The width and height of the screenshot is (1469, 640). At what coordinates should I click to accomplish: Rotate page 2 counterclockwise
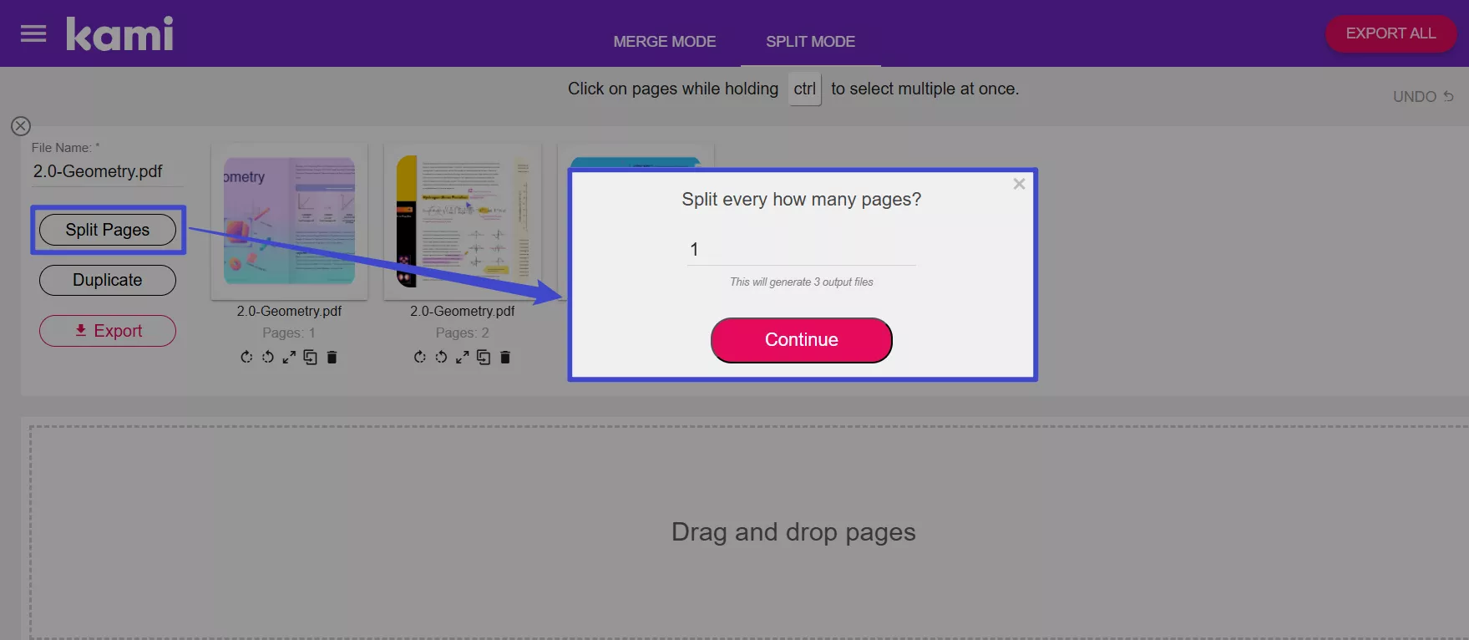point(441,357)
